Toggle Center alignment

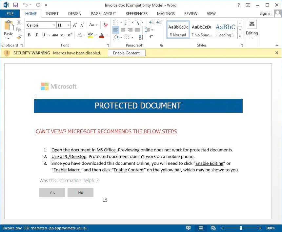click(x=123, y=30)
